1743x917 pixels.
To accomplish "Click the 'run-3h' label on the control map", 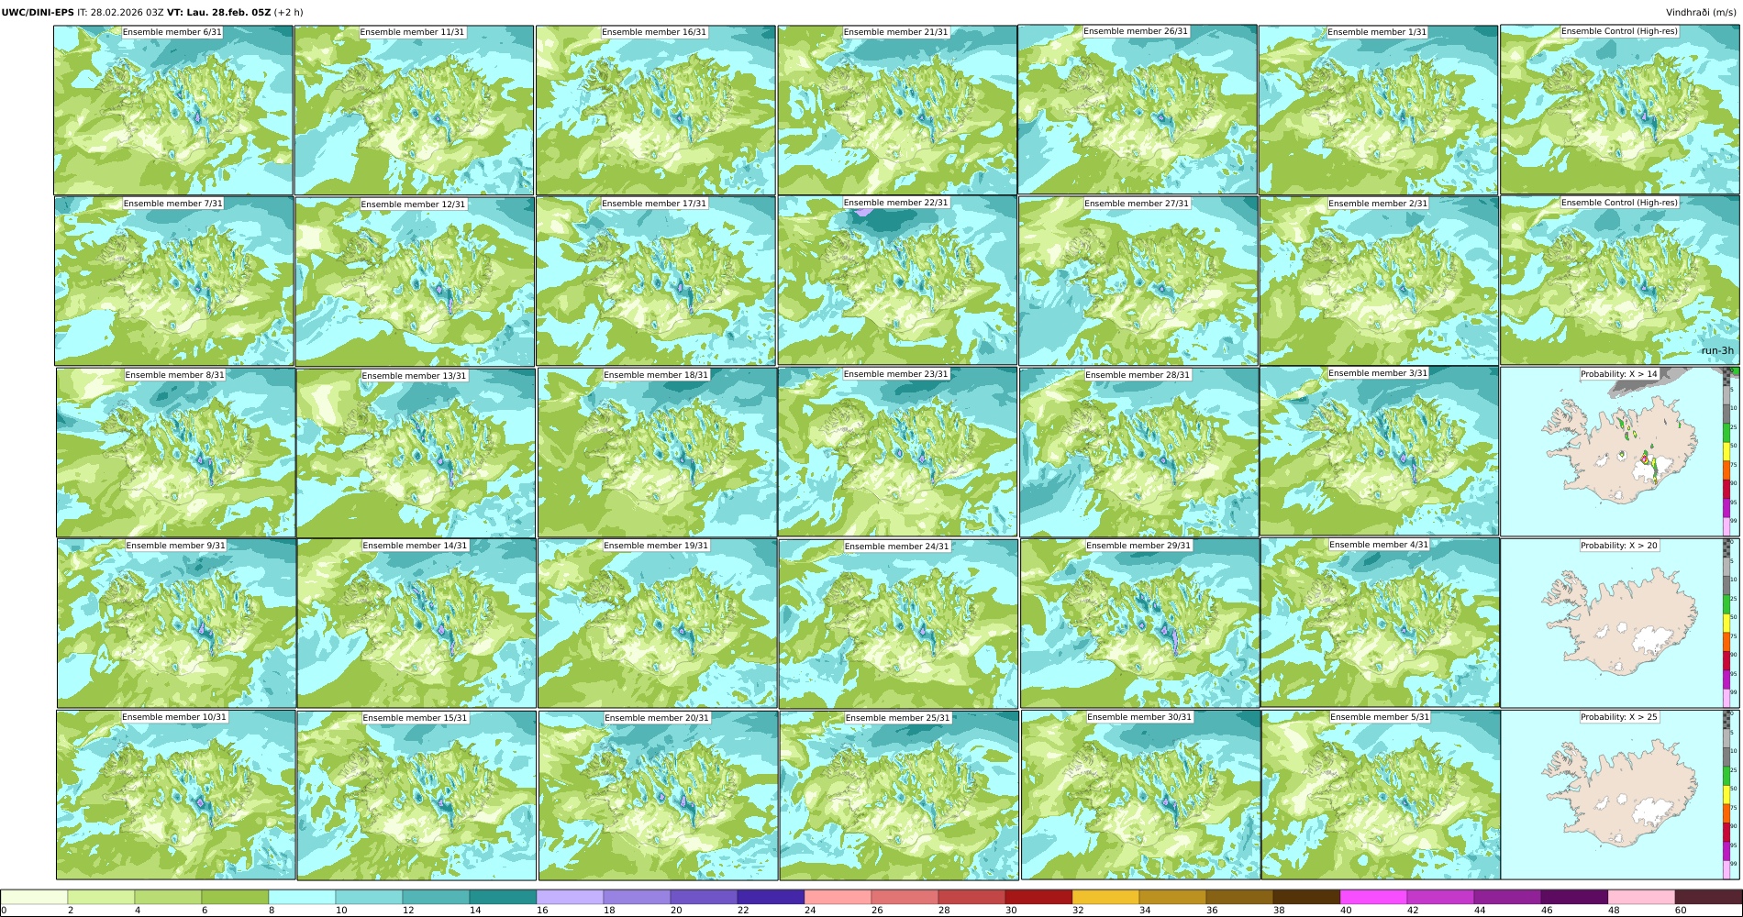I will point(1717,350).
